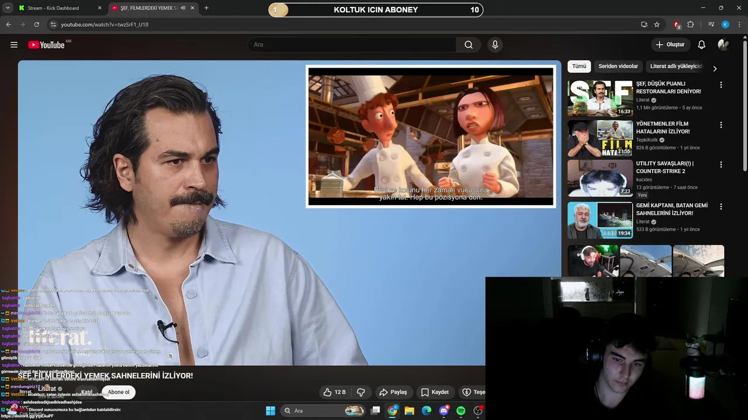Image resolution: width=748 pixels, height=420 pixels.
Task: Open media controls icon in Chrome toolbar
Action: coord(711,24)
